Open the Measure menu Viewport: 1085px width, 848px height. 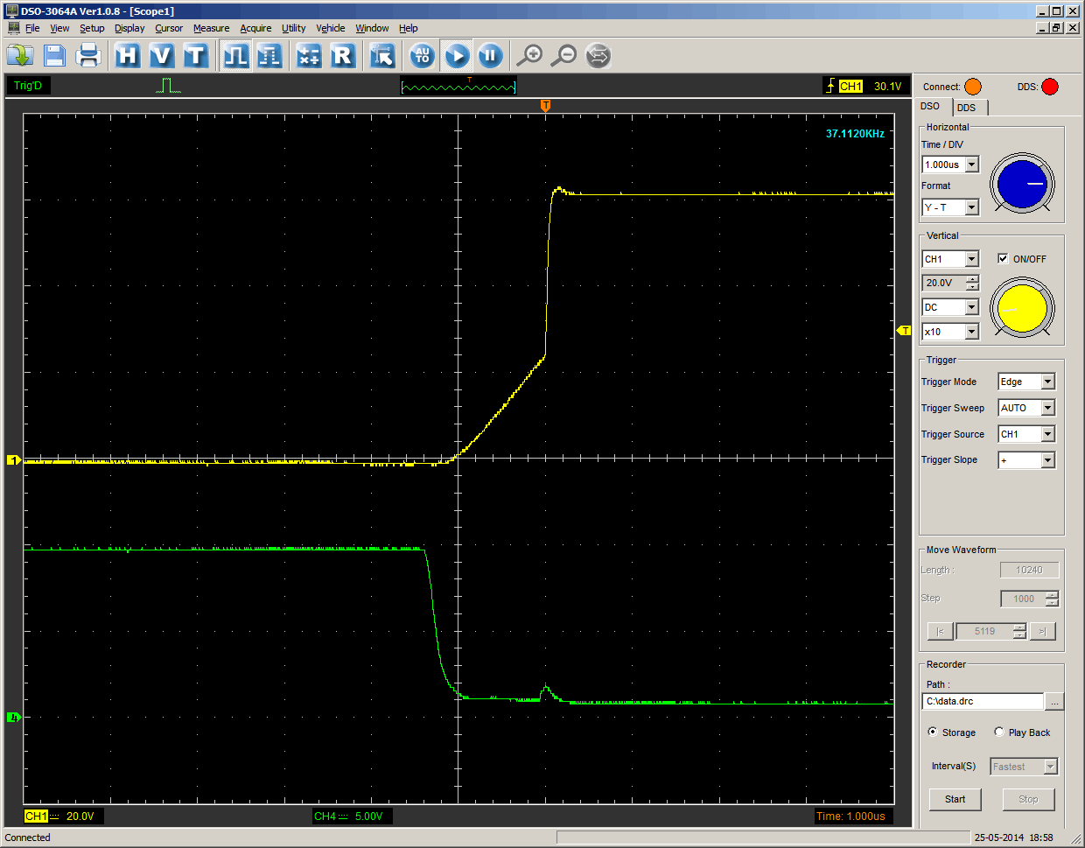click(211, 28)
